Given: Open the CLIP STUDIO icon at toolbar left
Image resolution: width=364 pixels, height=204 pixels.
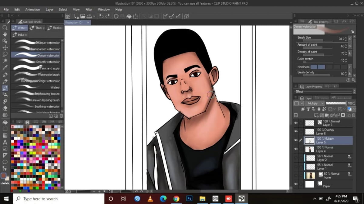Looking at the screenshot, I should point(68,16).
